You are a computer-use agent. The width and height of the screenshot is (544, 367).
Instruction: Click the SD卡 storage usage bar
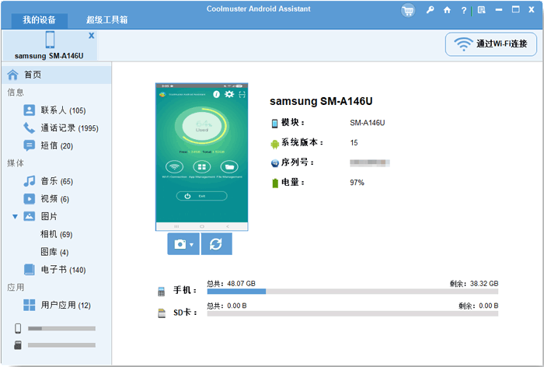(x=353, y=314)
